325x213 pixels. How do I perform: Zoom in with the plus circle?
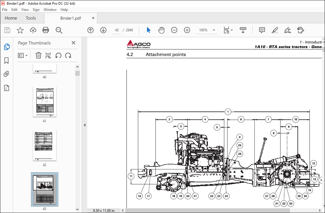point(187,30)
